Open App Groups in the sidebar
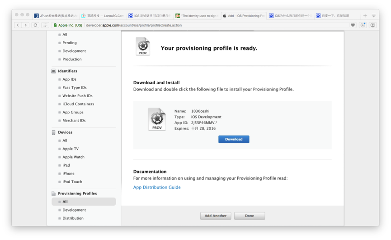Image resolution: width=391 pixels, height=240 pixels. (x=73, y=112)
